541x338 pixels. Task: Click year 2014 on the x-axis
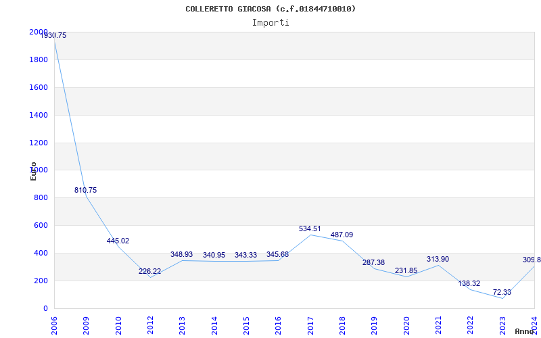coord(214,325)
